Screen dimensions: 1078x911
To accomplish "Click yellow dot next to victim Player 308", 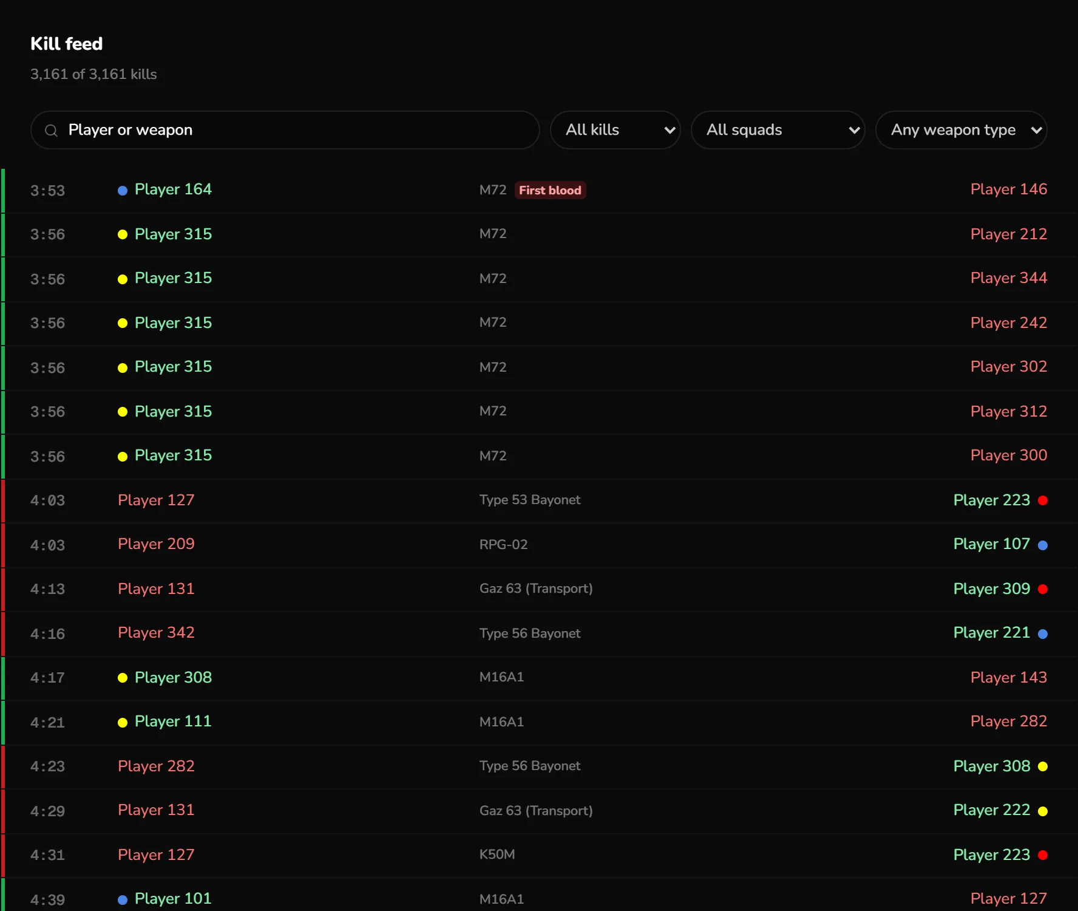I will [x=1043, y=766].
